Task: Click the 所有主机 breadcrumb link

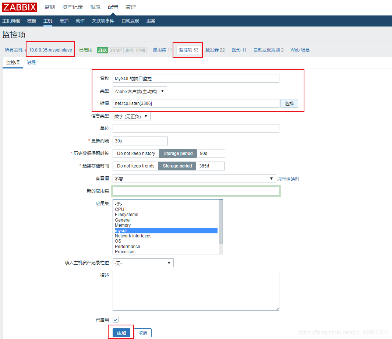Action: coord(14,50)
